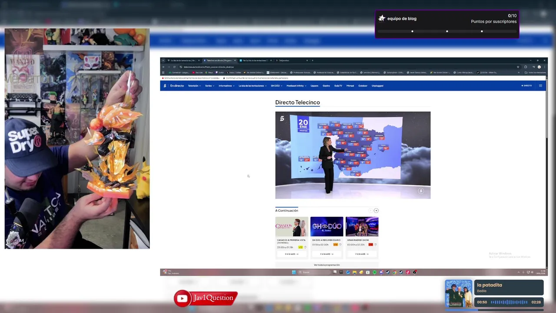Viewport: 556px width, 313px height.
Task: Click the video player overlay icon
Action: (x=420, y=191)
